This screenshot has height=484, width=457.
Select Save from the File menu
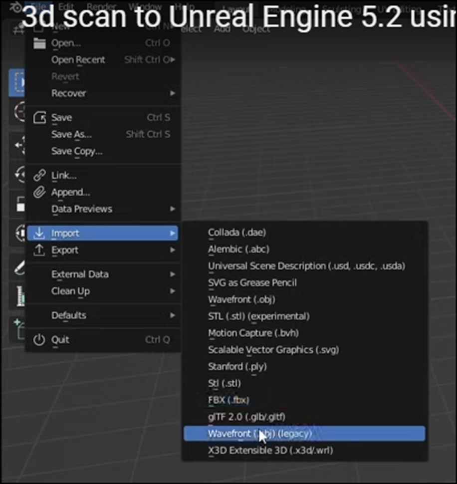[x=103, y=118]
